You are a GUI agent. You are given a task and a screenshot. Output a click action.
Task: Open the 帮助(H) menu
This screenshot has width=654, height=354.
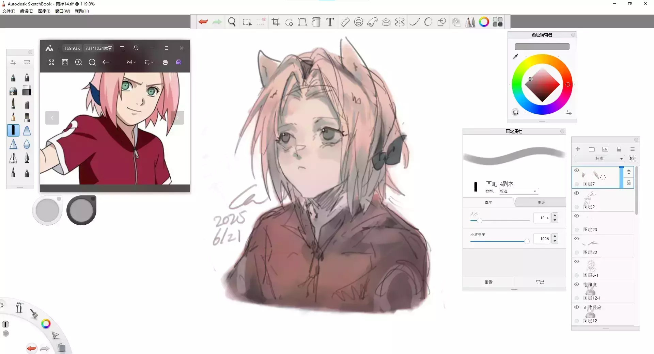(82, 11)
